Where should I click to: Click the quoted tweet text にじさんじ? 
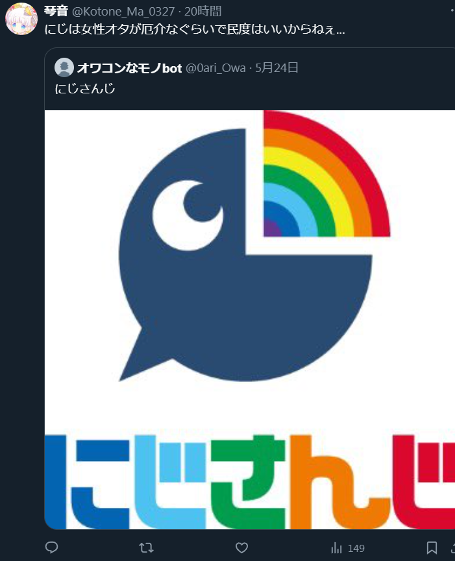[x=85, y=88]
